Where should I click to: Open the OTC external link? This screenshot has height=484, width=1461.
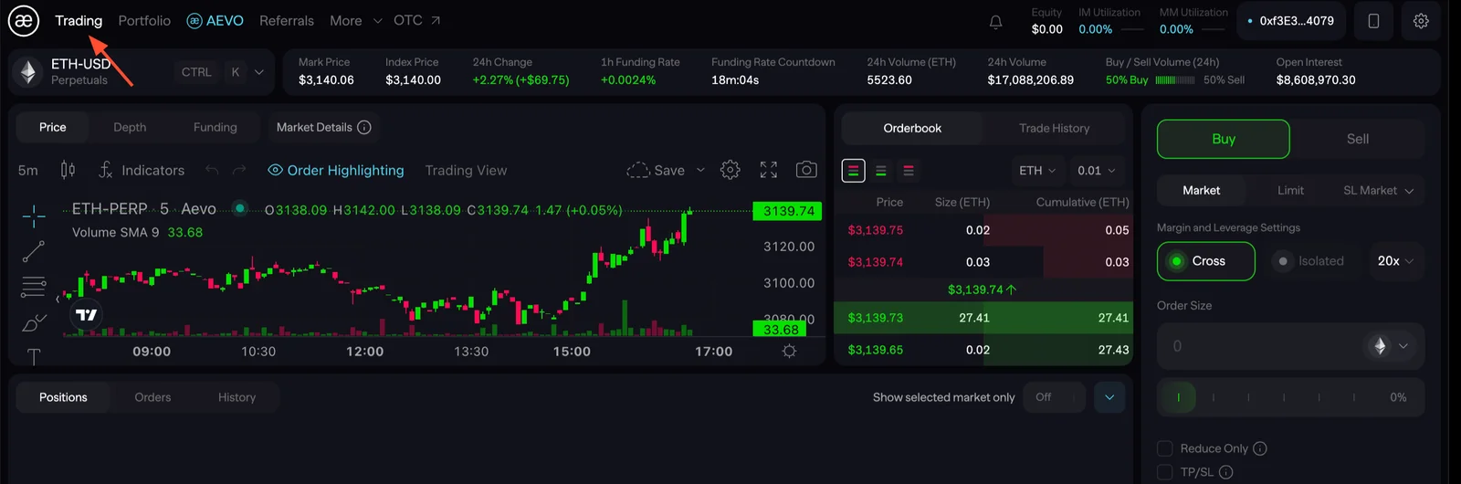pyautogui.click(x=417, y=20)
